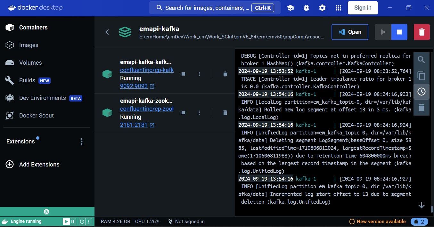Click the emapi-kafka-zook container cube icon

107,113
